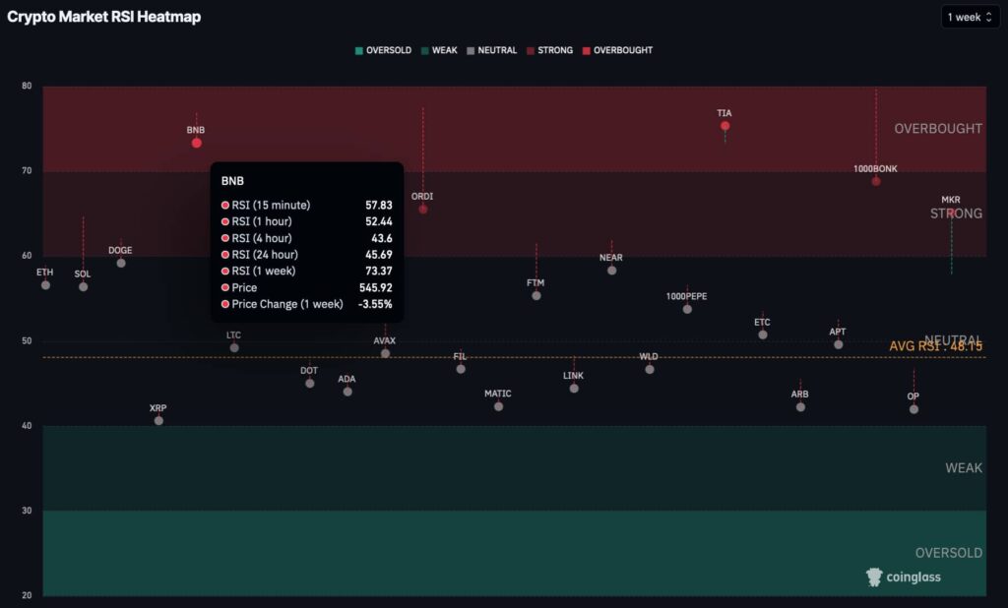Select the APT data point
This screenshot has width=1008, height=608.
pyautogui.click(x=839, y=344)
